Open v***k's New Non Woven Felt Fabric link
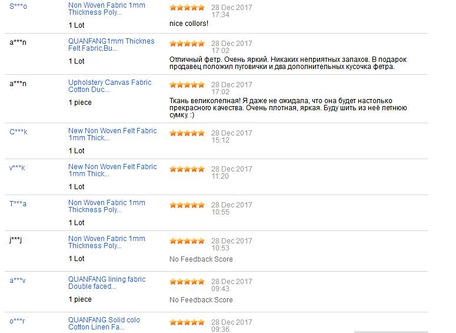 (x=112, y=170)
